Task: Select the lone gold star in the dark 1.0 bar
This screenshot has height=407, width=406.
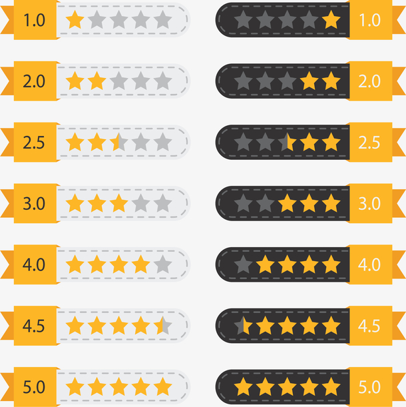Action: click(x=331, y=20)
